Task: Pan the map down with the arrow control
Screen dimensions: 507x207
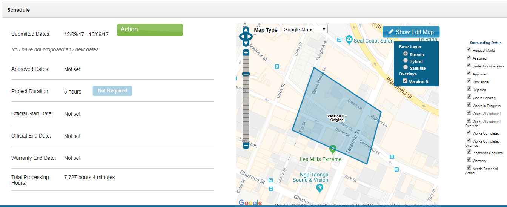Action: [x=246, y=43]
